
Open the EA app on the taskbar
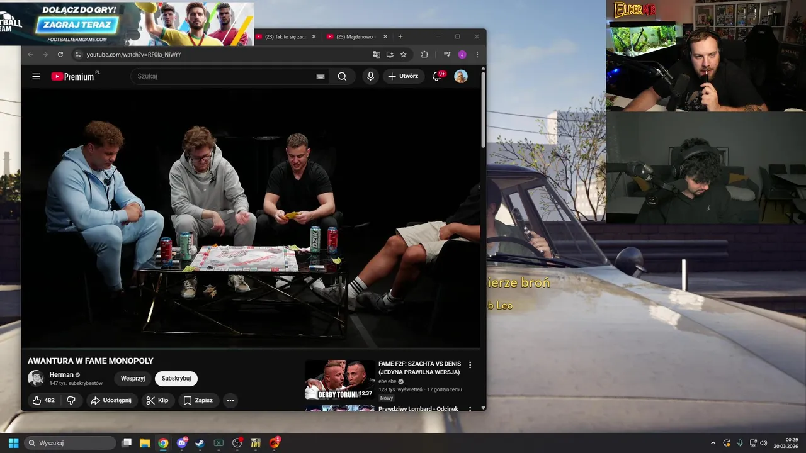[275, 443]
